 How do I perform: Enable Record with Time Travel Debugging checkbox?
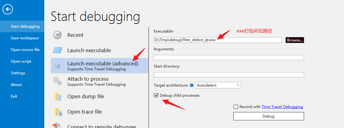click(x=236, y=107)
